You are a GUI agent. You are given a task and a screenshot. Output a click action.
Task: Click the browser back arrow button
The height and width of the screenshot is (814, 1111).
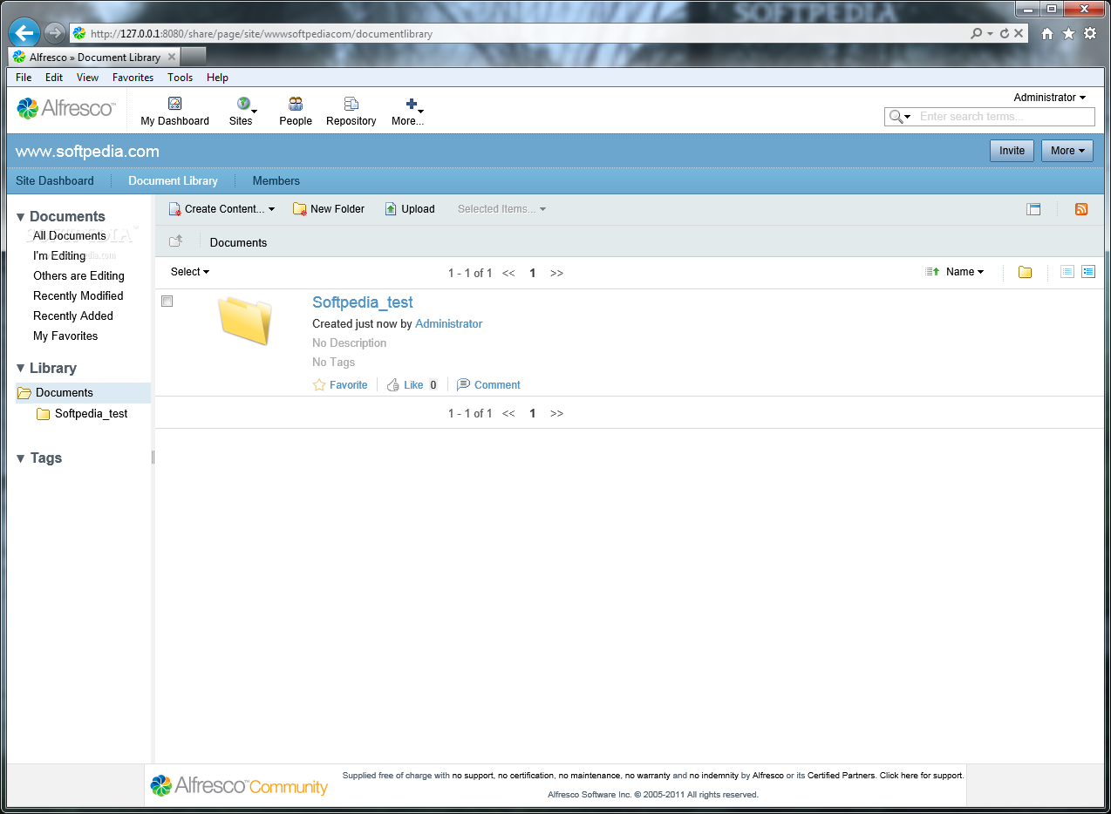[24, 34]
